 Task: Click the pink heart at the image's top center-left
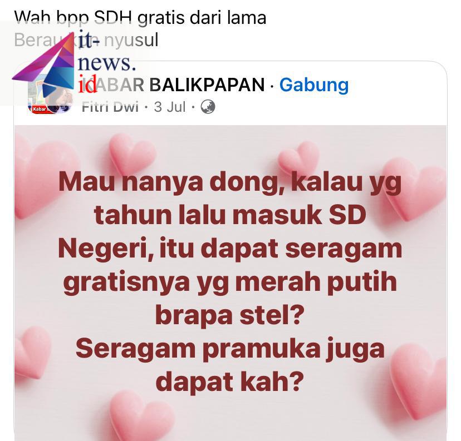[132, 153]
